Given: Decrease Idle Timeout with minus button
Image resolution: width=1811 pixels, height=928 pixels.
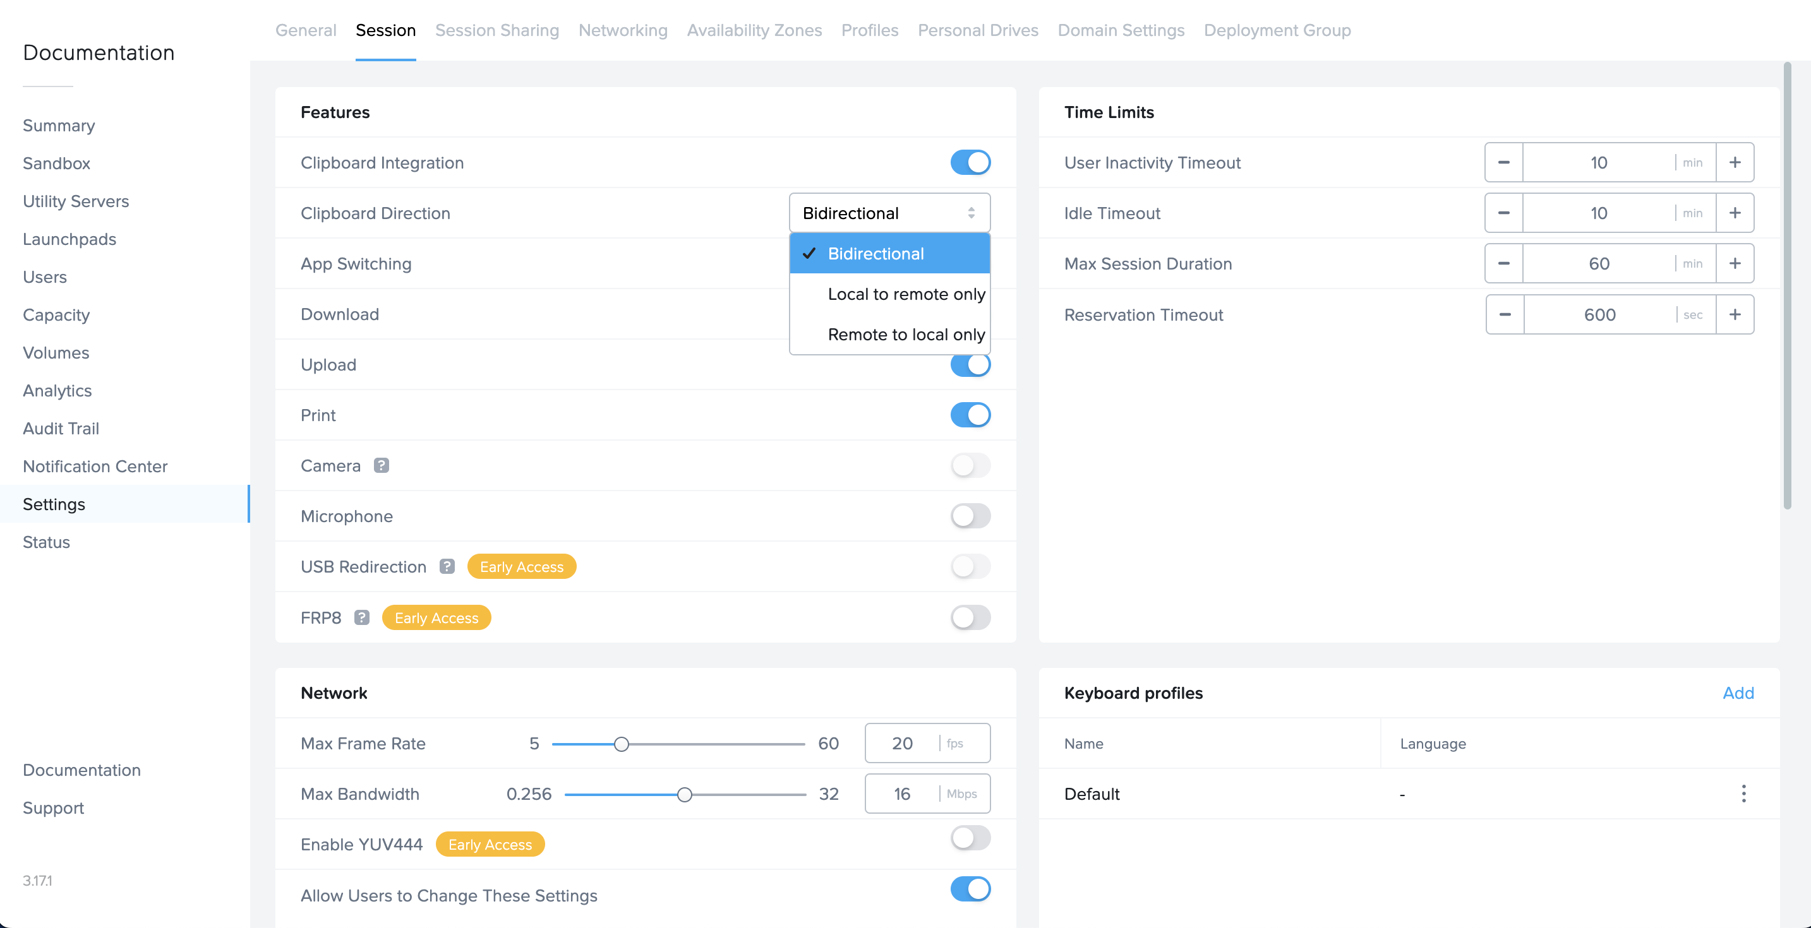Looking at the screenshot, I should point(1504,213).
